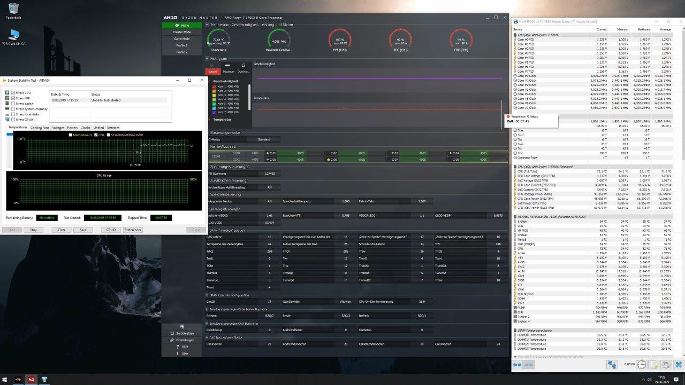
Task: Collapse the DRAM Controllerkonfiguration section
Action: [207, 295]
